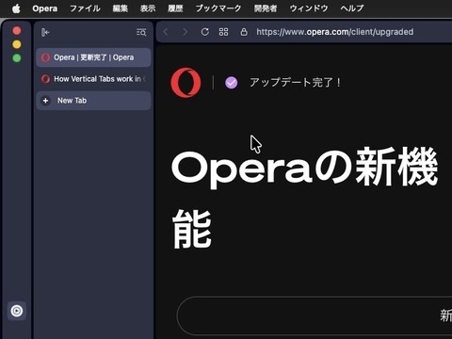
Task: Open the ウィンドウ menu
Action: (x=309, y=8)
